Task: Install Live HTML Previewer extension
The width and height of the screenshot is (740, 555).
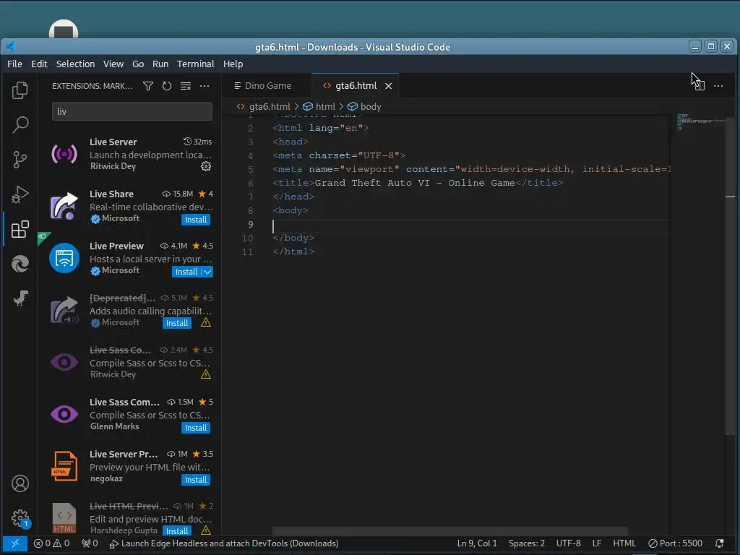Action: [x=177, y=531]
